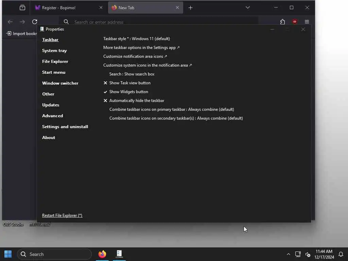Maximize the Firefox window
This screenshot has width=348, height=261.
[x=291, y=7]
